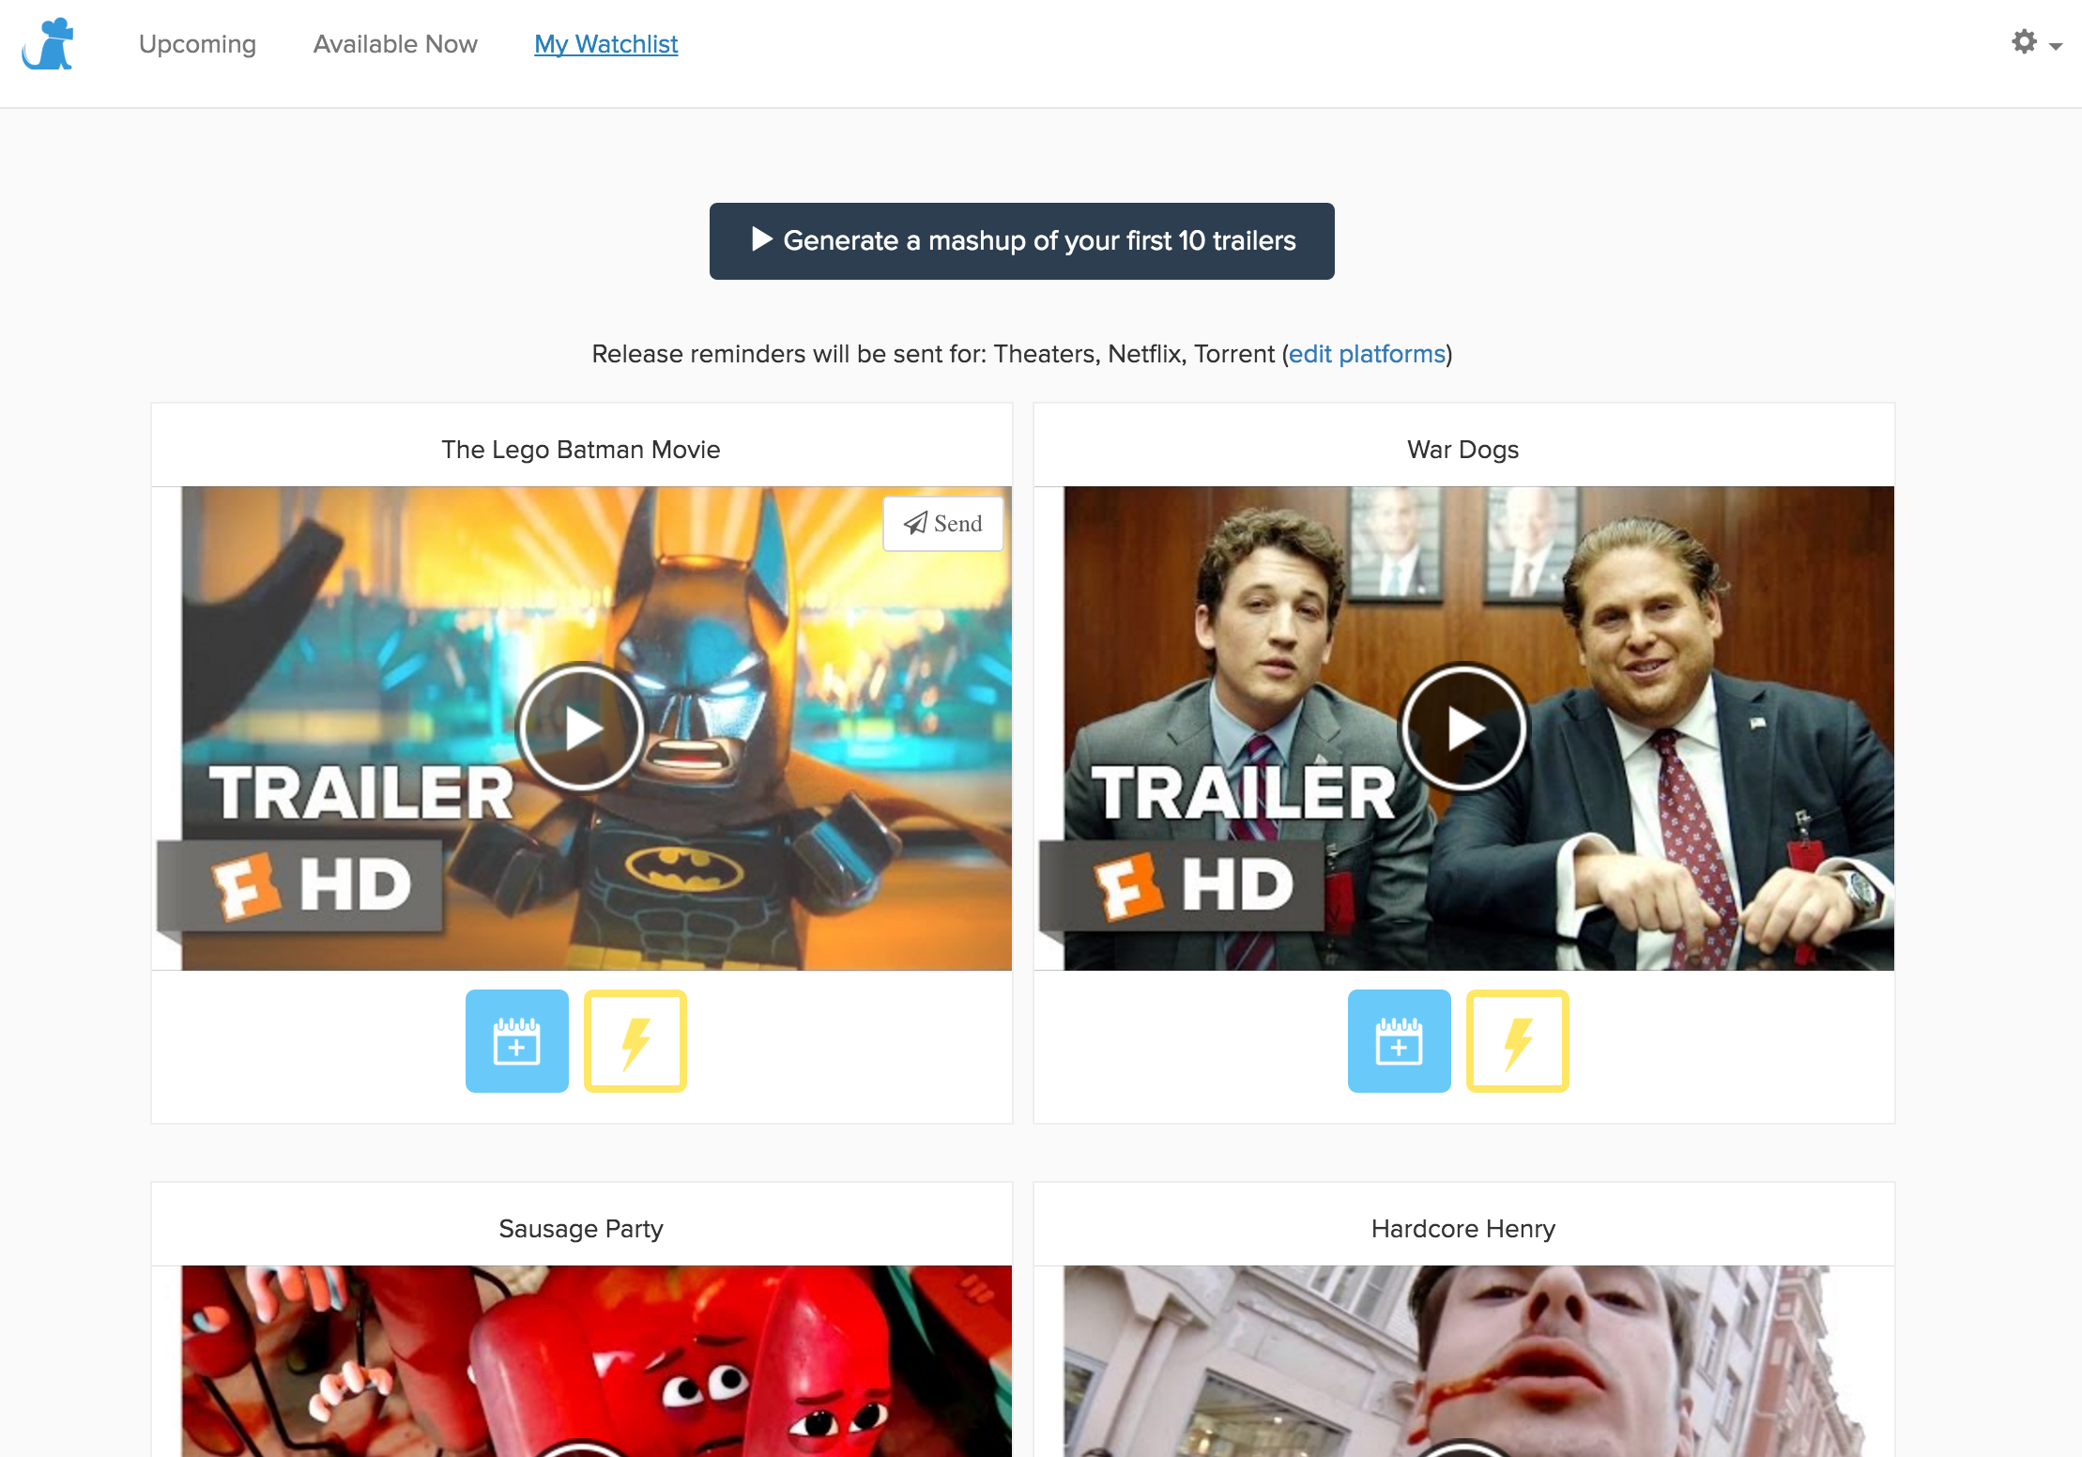Click the edit platforms link
Viewport: 2082px width, 1457px height.
pos(1366,354)
